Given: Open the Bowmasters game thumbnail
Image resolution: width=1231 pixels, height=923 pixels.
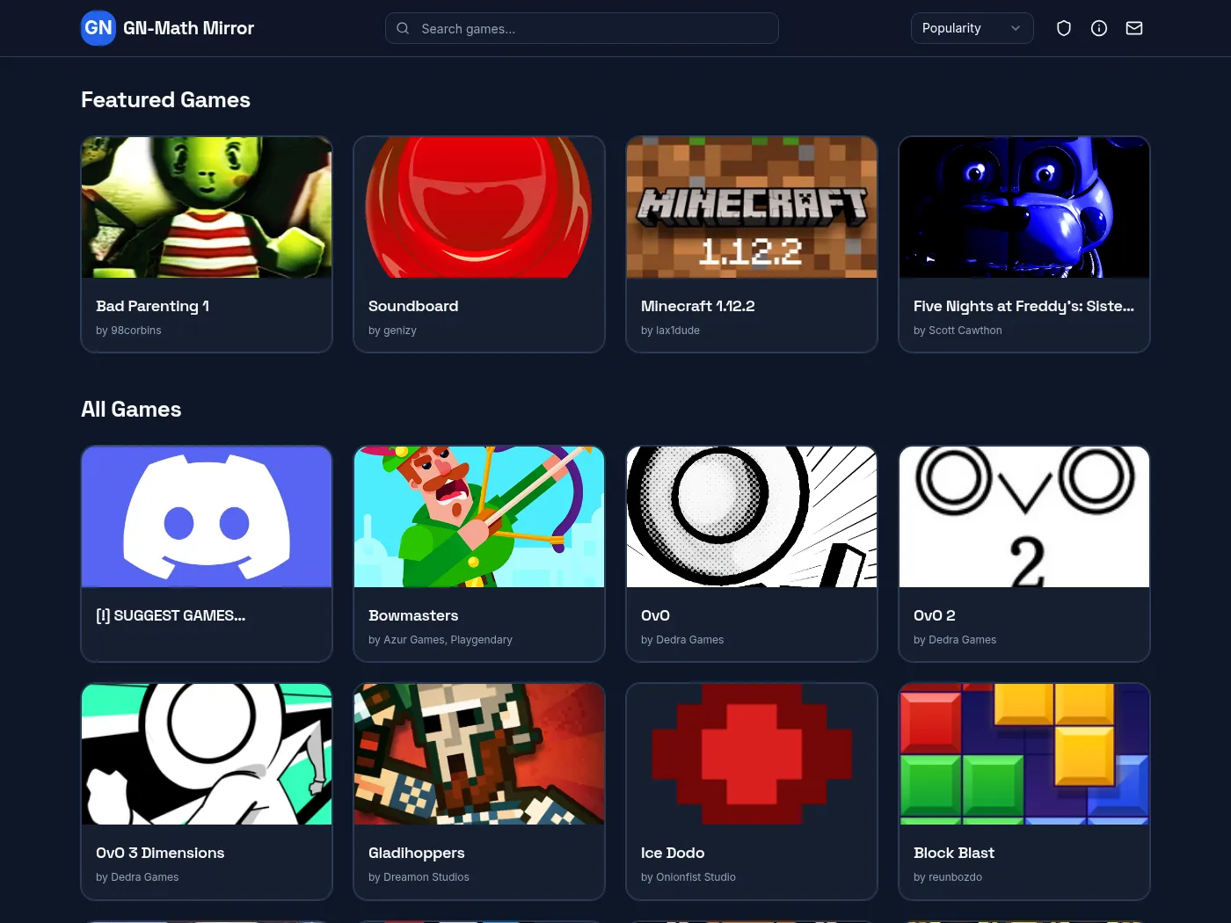Looking at the screenshot, I should pos(479,517).
